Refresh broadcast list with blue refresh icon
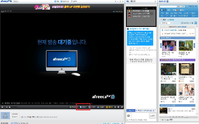199x124 pixels. click(x=196, y=23)
